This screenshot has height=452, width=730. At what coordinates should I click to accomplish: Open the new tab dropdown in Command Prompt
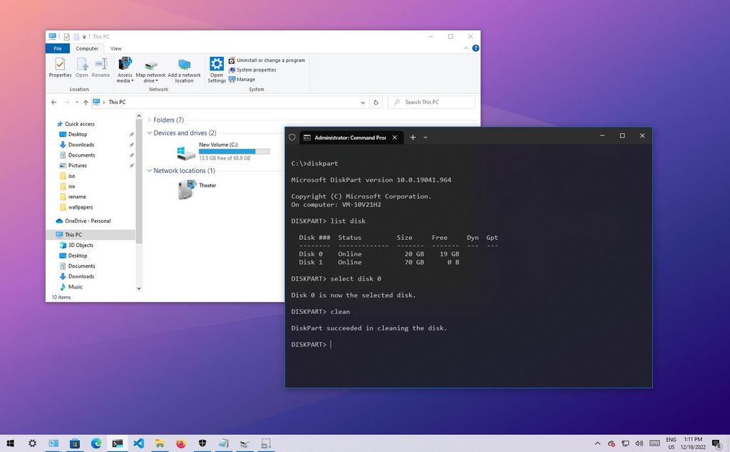click(x=426, y=137)
